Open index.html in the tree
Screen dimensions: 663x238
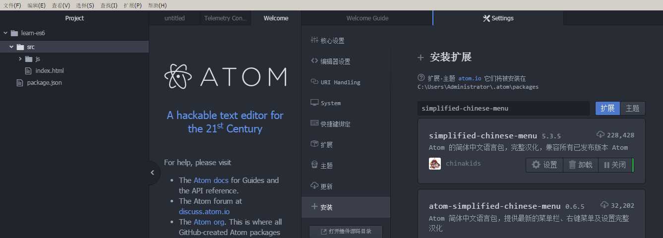(50, 71)
